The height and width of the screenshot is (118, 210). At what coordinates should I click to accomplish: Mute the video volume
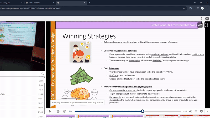191,111
